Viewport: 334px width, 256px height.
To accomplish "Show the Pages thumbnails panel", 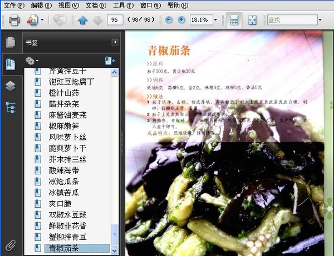I will [x=11, y=42].
